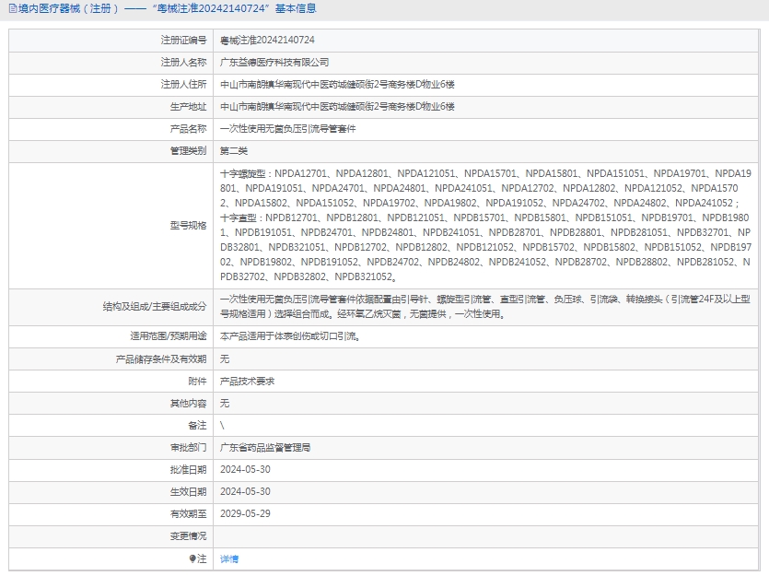
Task: Click the 第二类 management category value
Action: 234,151
